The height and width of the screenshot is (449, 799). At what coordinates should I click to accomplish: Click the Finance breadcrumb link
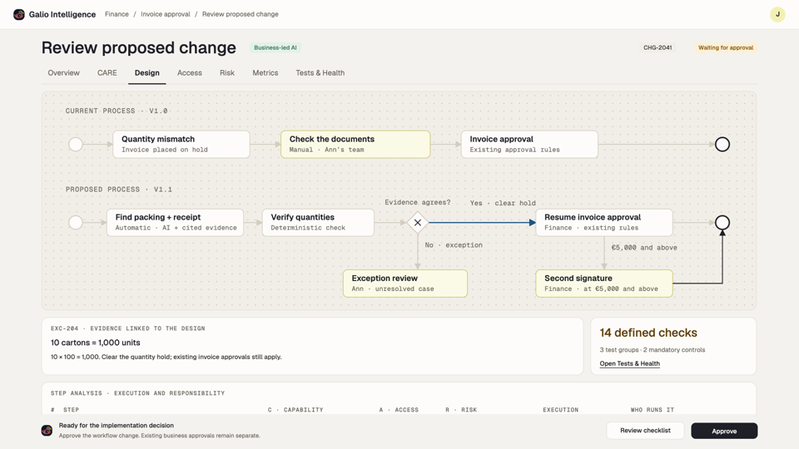[x=117, y=14]
